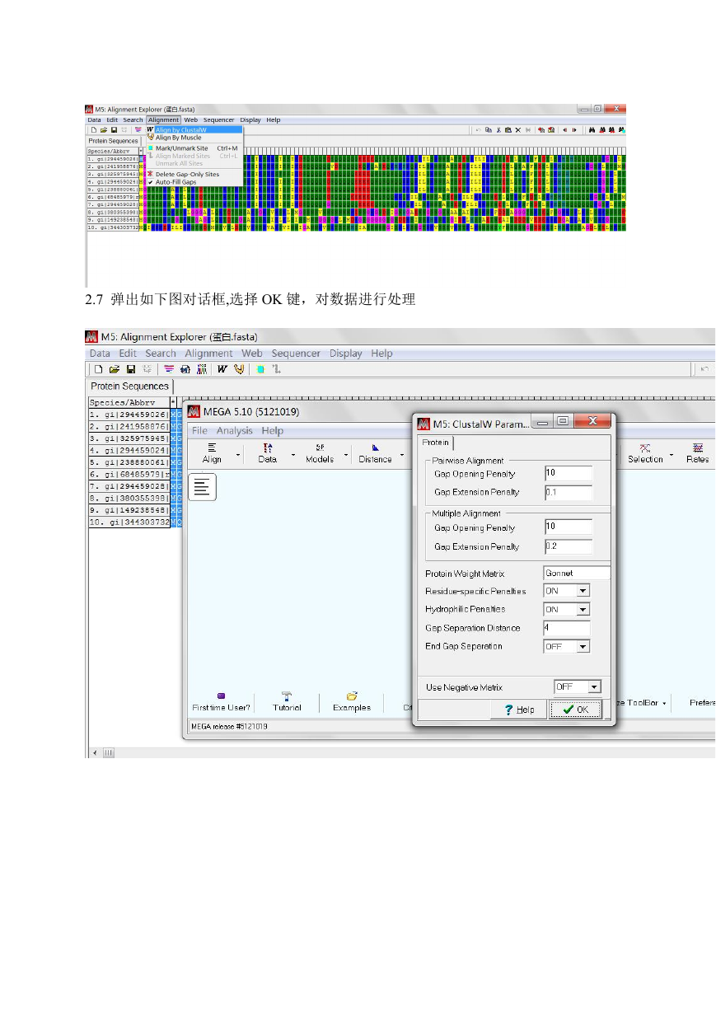The width and height of the screenshot is (716, 1012).
Task: Click the Copy icon in the Alignment Explorer toolbar
Action: [489, 129]
